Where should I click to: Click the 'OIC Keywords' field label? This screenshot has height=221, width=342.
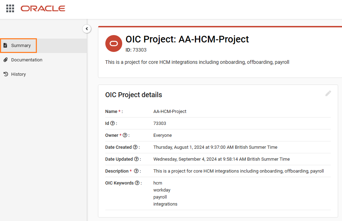(x=119, y=183)
